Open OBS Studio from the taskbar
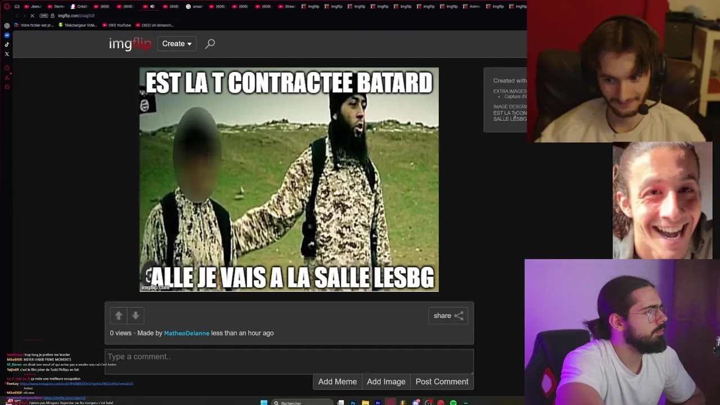Screen dimensions: 720x405 428,403
